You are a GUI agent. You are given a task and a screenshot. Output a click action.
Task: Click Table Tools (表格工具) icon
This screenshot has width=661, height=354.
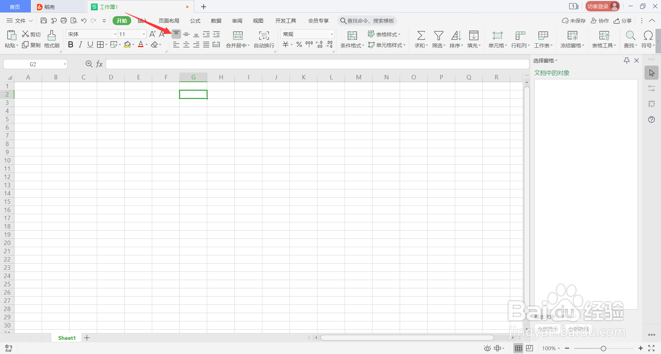point(604,35)
